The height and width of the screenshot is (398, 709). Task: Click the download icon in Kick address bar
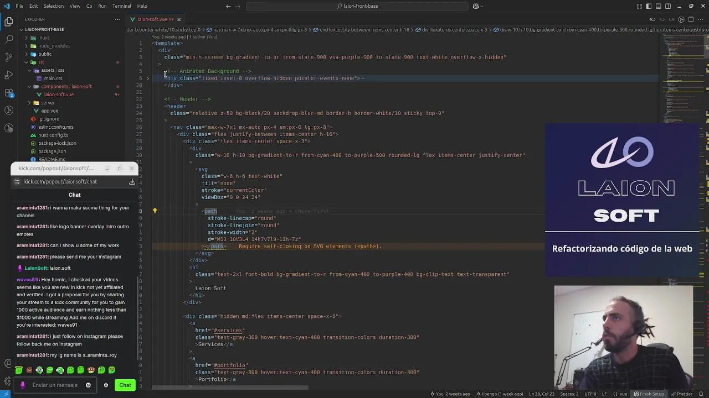pyautogui.click(x=132, y=181)
